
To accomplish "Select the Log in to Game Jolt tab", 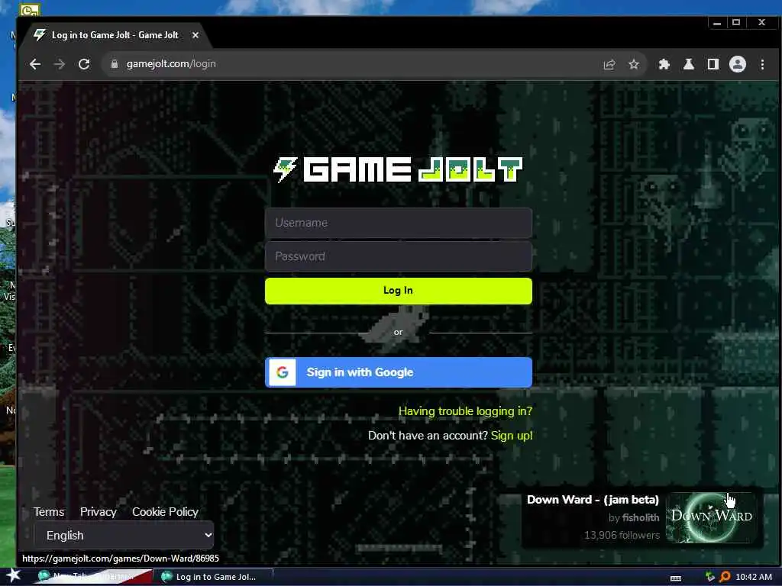I will coord(115,35).
